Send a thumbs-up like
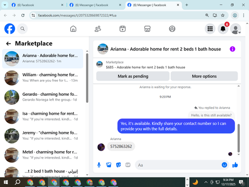249x187 pixels. pos(235,165)
